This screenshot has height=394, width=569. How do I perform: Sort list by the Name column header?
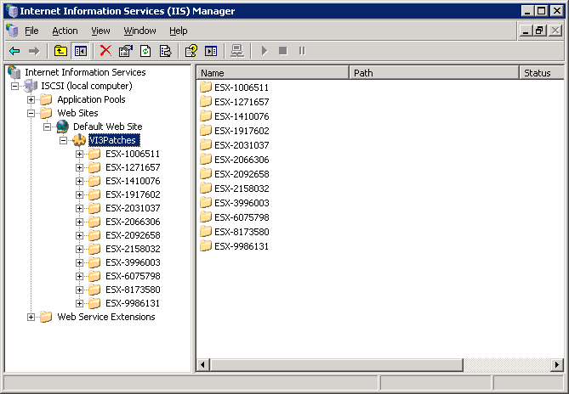pyautogui.click(x=272, y=73)
